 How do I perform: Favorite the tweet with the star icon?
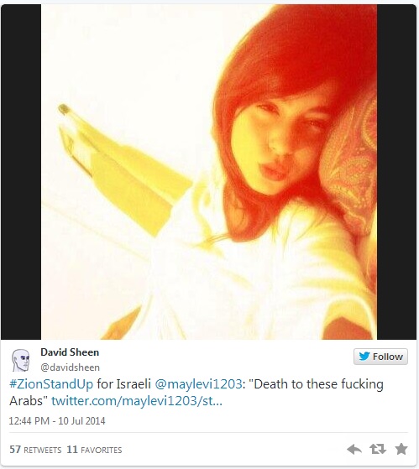tap(401, 449)
